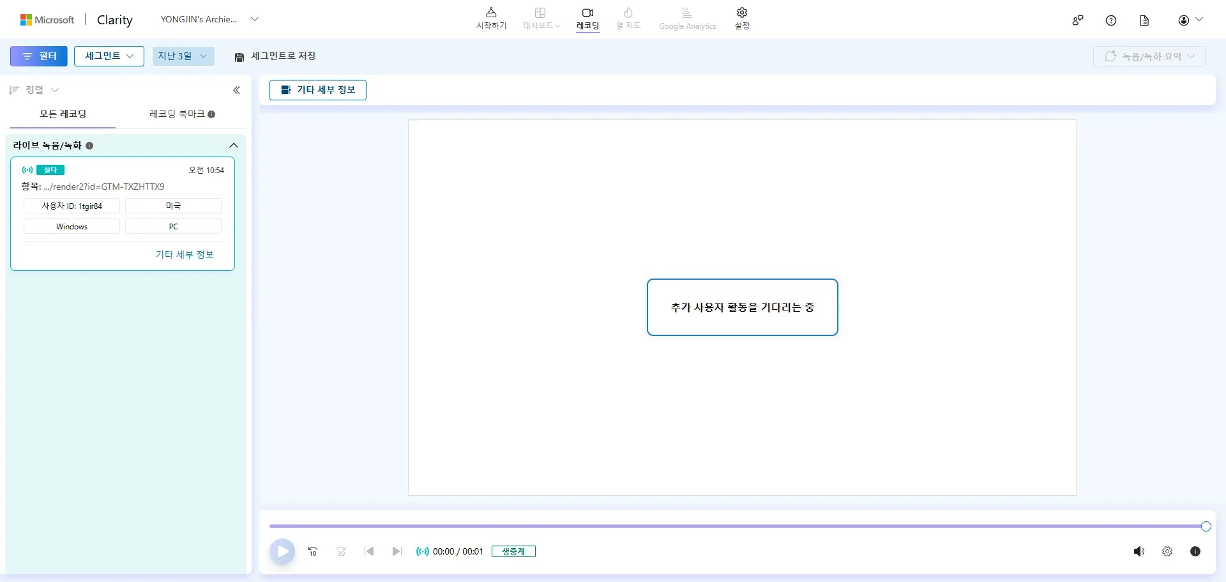
Task: Open the 정렬 sort options
Action: (x=34, y=89)
